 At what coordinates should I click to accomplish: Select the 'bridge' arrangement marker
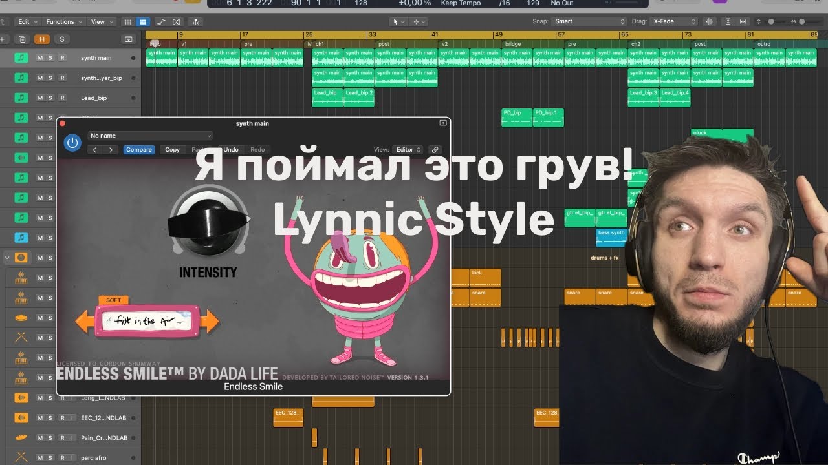(512, 44)
